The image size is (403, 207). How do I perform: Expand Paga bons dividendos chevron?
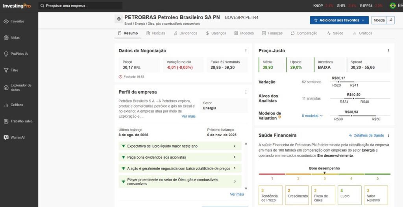click(235, 157)
